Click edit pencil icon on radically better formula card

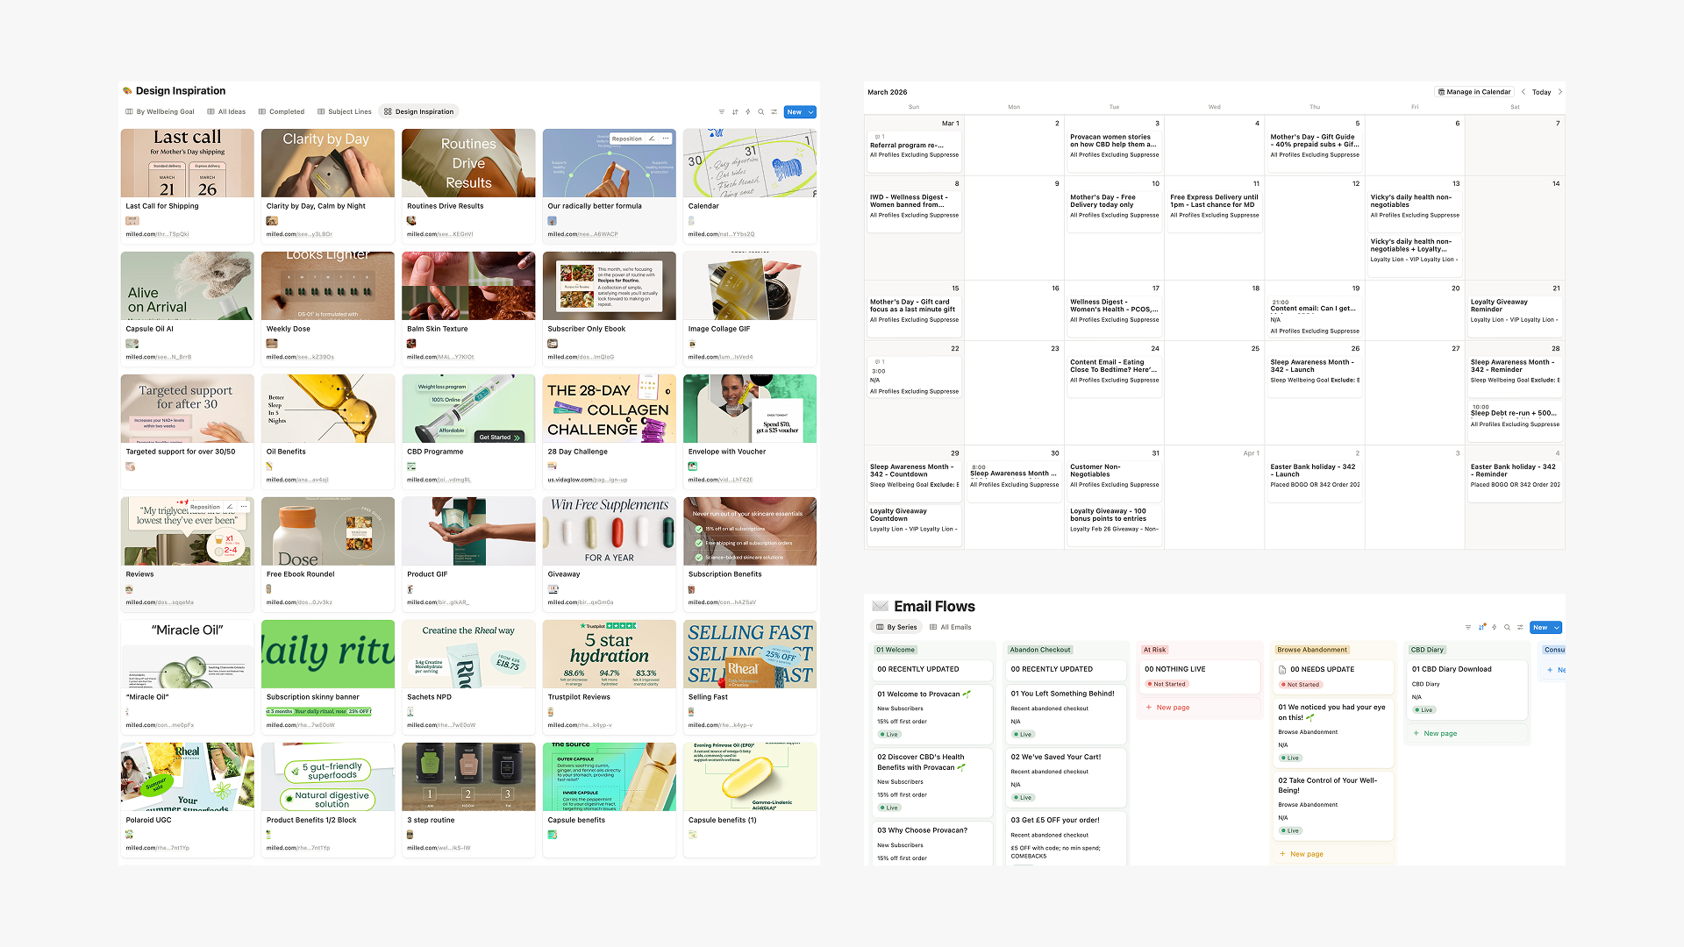coord(652,139)
